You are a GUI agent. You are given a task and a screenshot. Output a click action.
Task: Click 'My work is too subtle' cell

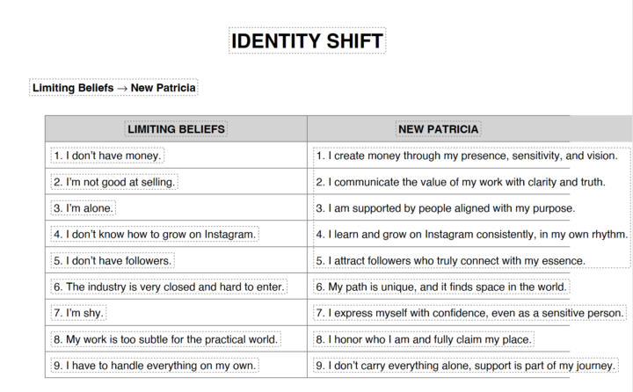tap(165, 339)
